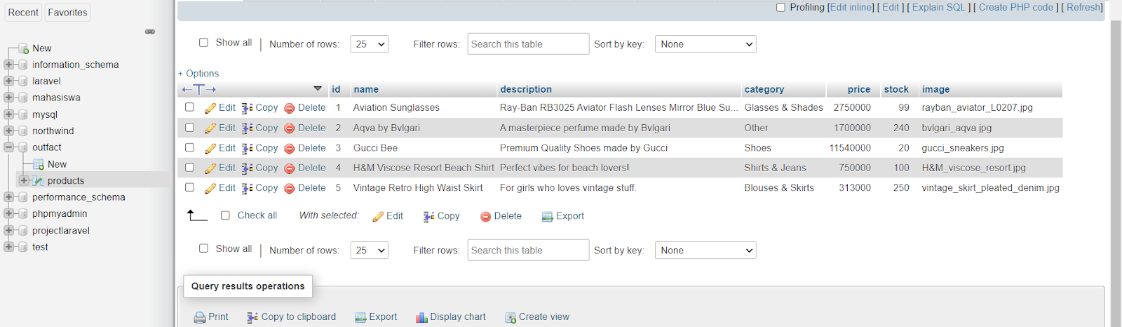This screenshot has height=327, width=1122.
Task: Focus the top Search this table field
Action: (528, 44)
